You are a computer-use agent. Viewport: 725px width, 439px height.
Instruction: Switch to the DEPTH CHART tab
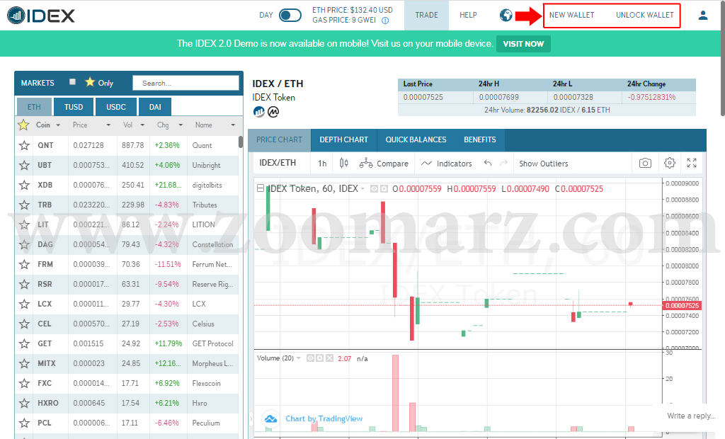tap(343, 139)
